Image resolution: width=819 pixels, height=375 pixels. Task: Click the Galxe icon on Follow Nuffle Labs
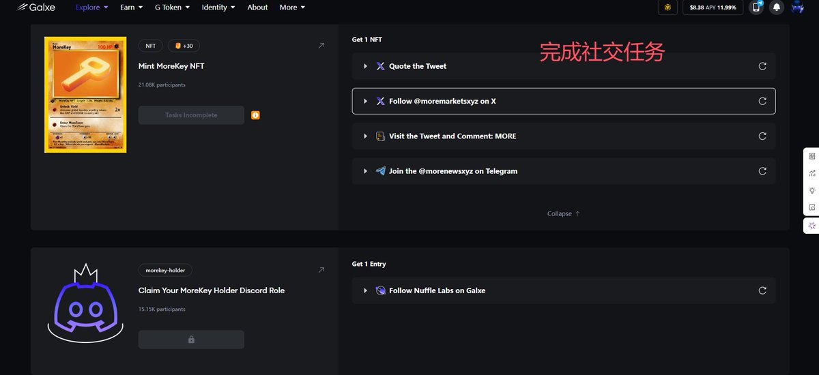381,290
